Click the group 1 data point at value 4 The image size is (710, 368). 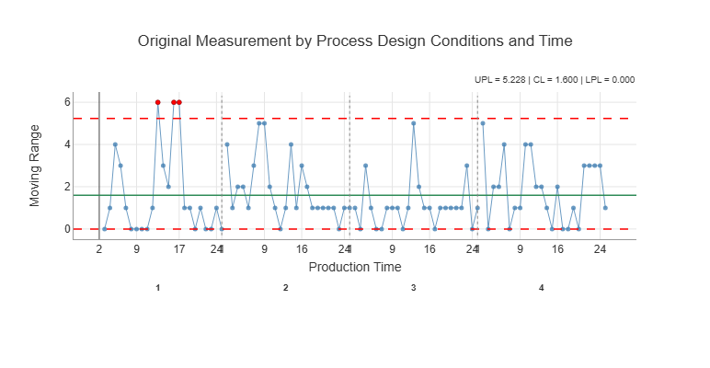pos(115,144)
